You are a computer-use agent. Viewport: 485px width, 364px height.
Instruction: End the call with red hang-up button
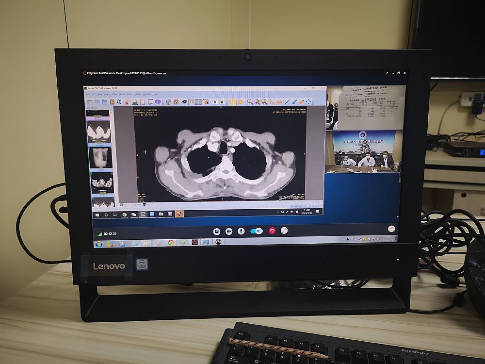click(272, 231)
